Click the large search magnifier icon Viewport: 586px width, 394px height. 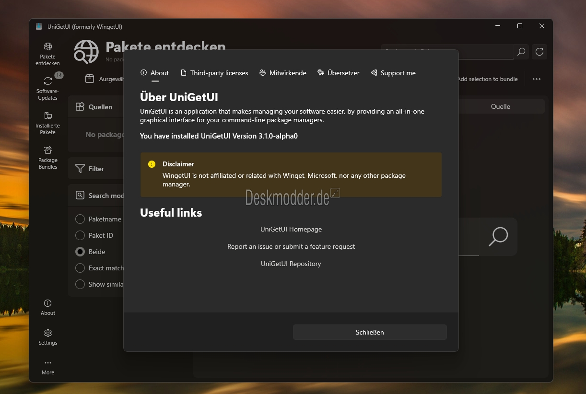point(498,237)
